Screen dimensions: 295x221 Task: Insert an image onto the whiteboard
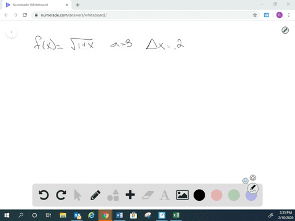point(183,195)
